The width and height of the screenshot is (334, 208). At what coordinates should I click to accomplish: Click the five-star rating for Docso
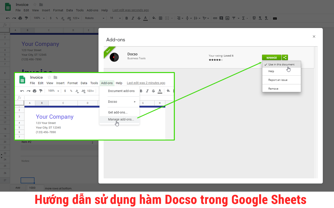[x=216, y=60]
